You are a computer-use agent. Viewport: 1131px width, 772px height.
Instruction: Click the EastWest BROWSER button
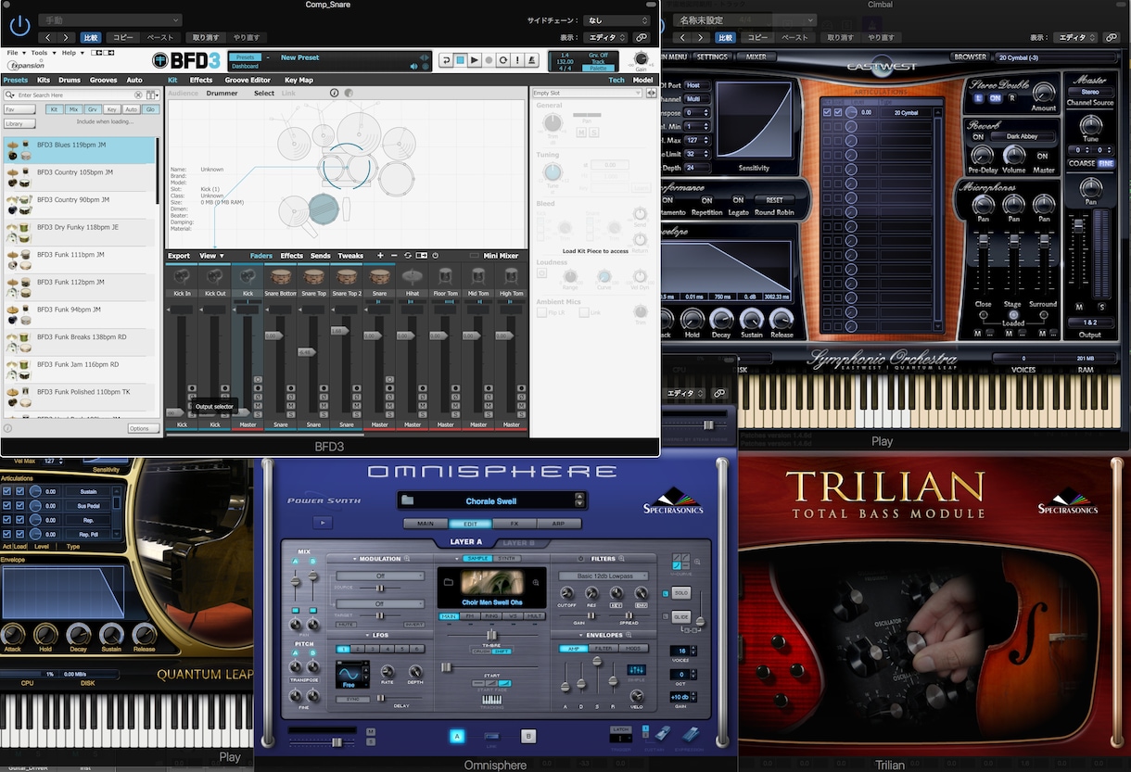tap(970, 57)
